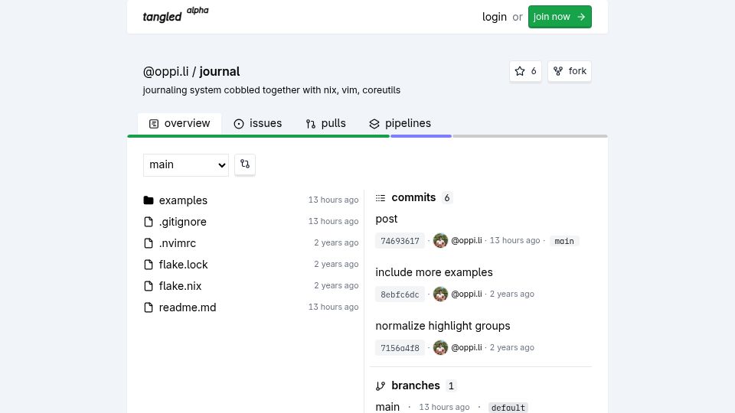Switch to the pipelines tab

400,124
